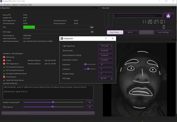Maximize the GrabberRT2_GUI window

pos(166,1)
